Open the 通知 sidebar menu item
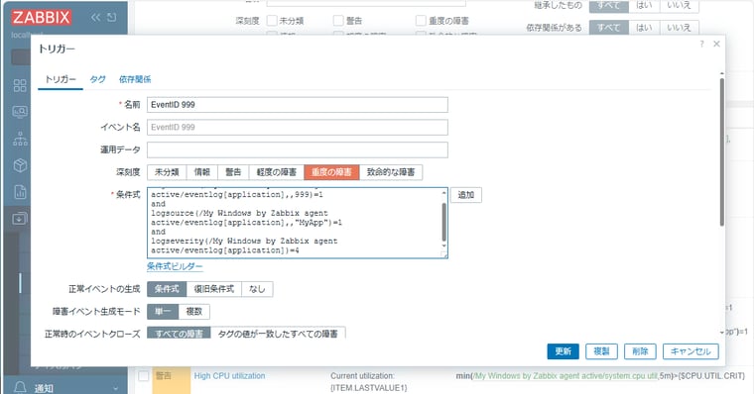 44,388
